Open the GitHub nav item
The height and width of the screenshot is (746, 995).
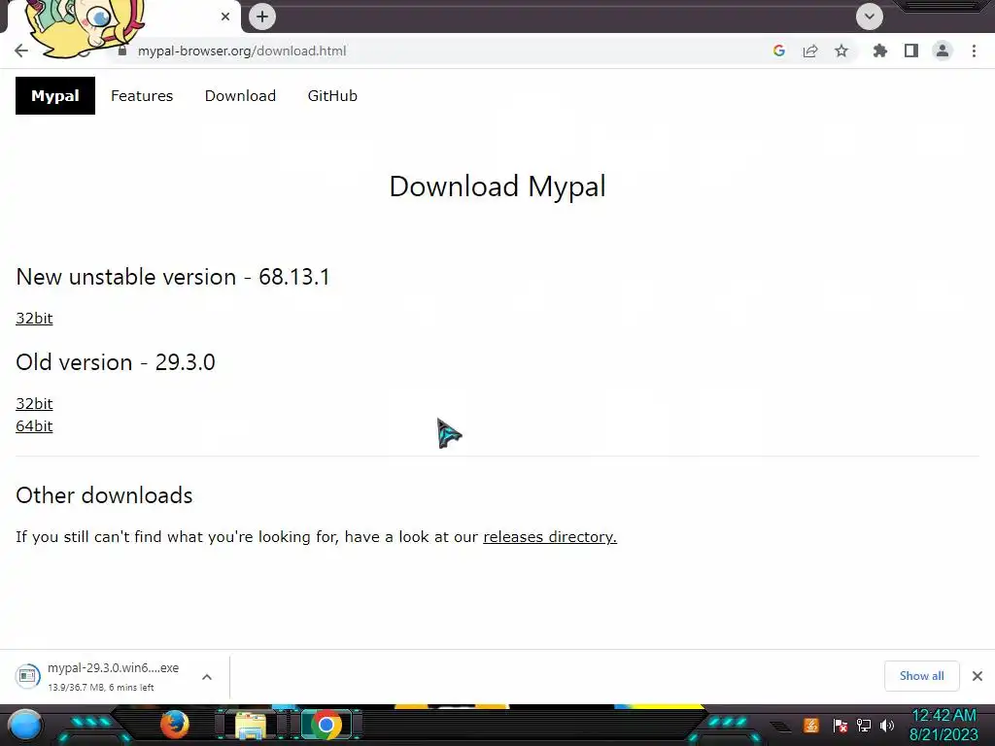coord(332,96)
